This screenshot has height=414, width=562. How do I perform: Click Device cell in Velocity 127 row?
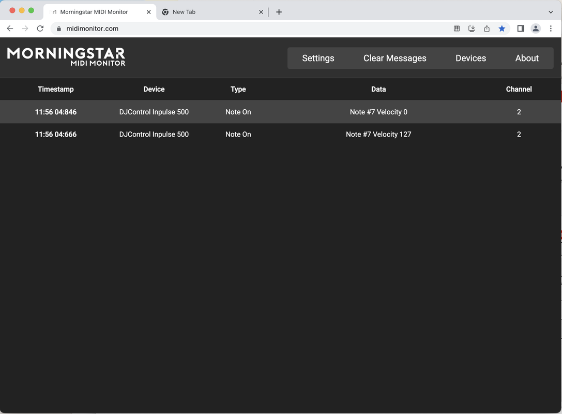pos(154,134)
